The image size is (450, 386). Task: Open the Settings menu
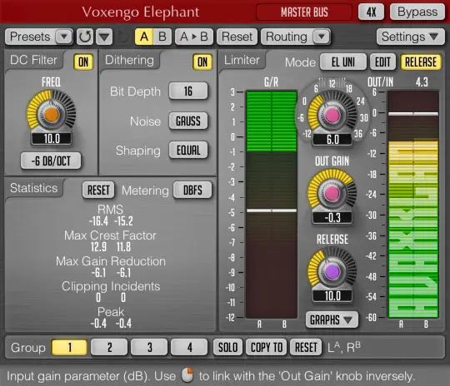(410, 37)
